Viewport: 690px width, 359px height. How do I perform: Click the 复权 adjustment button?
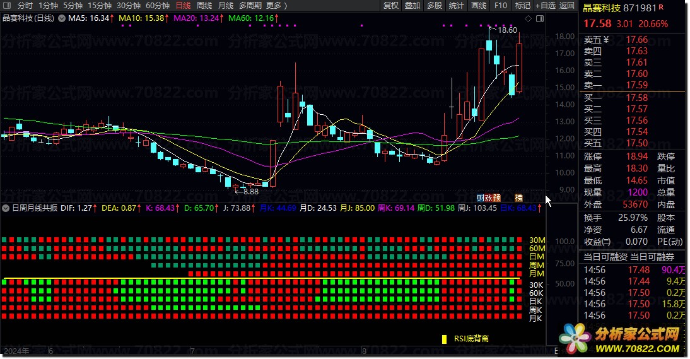click(x=391, y=6)
